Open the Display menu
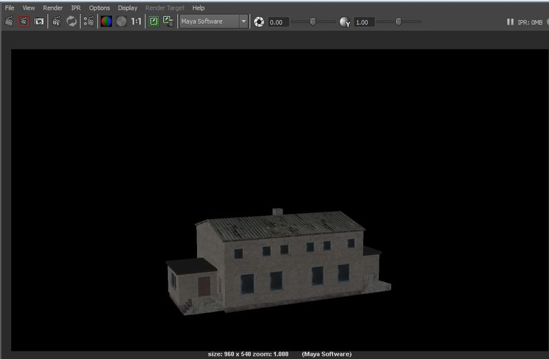The height and width of the screenshot is (359, 549). (x=128, y=8)
